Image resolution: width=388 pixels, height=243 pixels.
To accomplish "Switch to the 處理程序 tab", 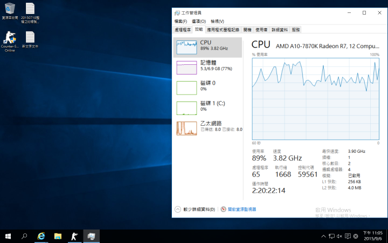I will 183,30.
